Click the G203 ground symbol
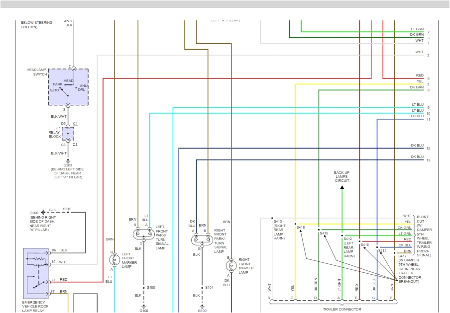 (67, 161)
